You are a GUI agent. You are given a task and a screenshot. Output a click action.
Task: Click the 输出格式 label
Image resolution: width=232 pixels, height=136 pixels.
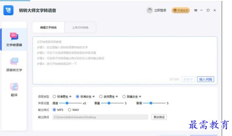point(43,110)
